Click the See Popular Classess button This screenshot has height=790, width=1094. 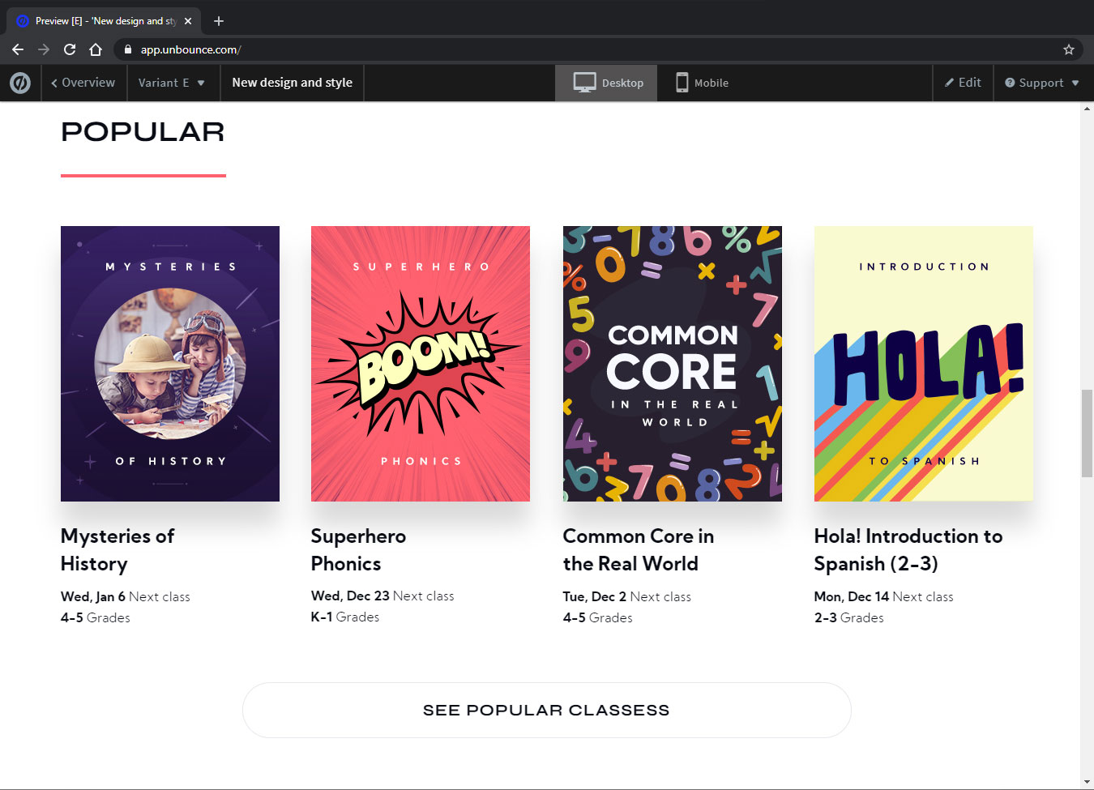(547, 710)
